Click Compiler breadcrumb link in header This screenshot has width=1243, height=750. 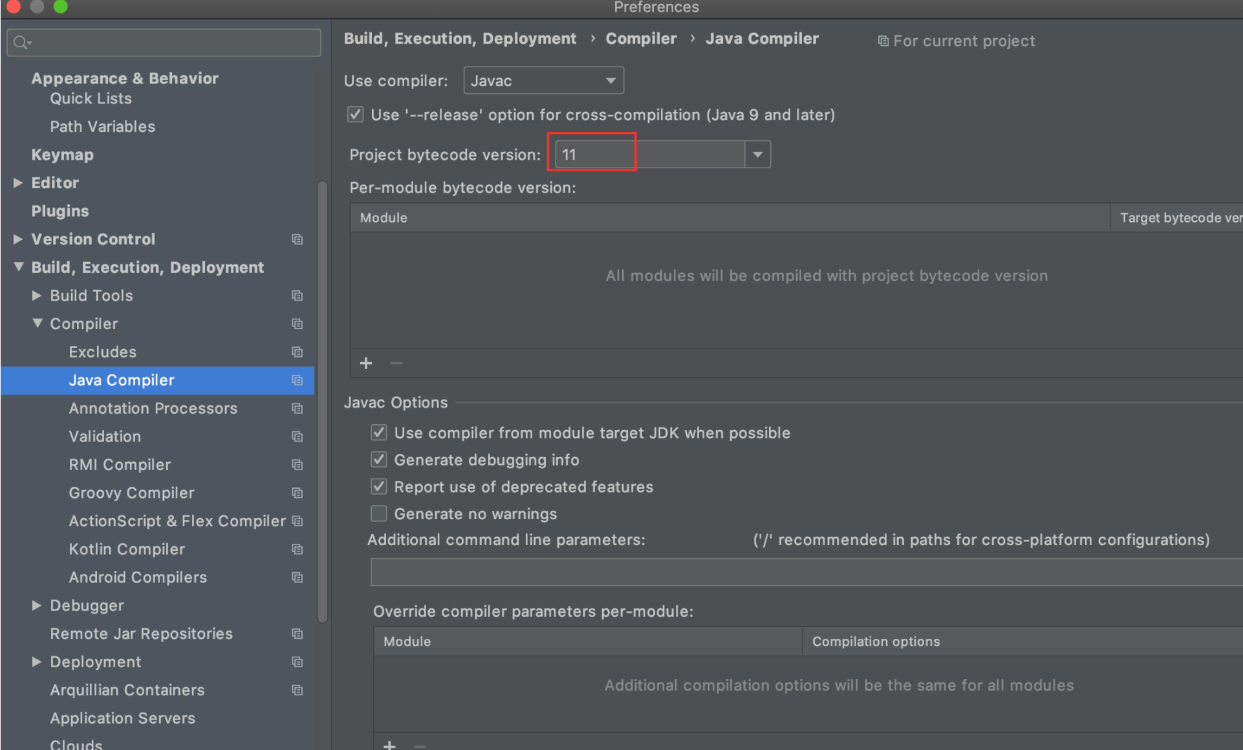pyautogui.click(x=640, y=39)
